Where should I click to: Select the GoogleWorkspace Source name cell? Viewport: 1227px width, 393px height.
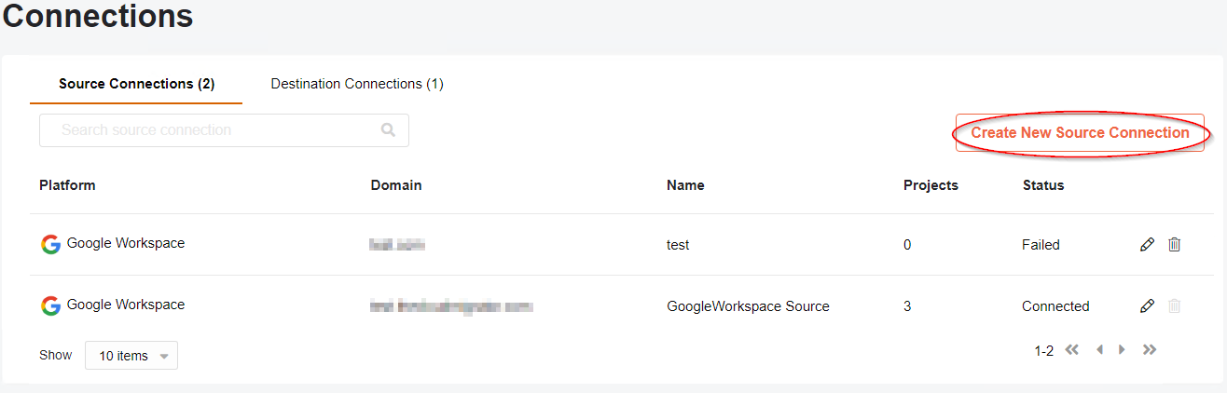point(748,306)
